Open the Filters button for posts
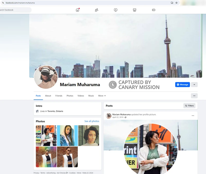This screenshot has width=206, height=174. coord(189,106)
